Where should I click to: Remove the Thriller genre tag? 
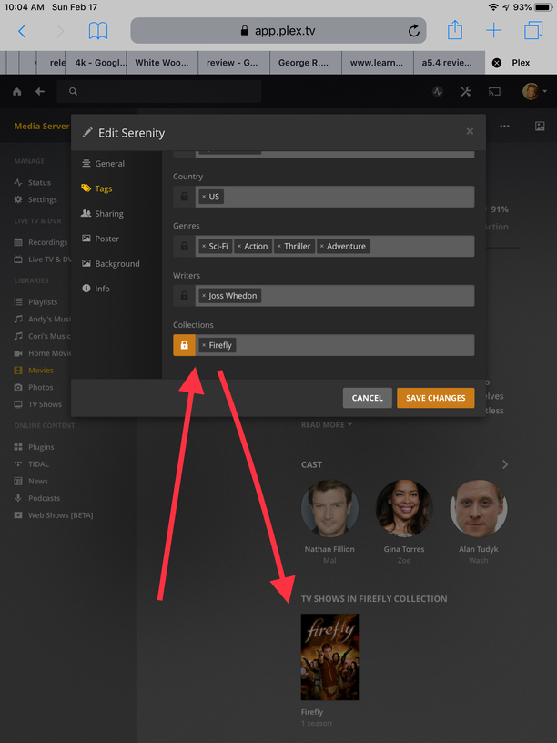pos(279,246)
